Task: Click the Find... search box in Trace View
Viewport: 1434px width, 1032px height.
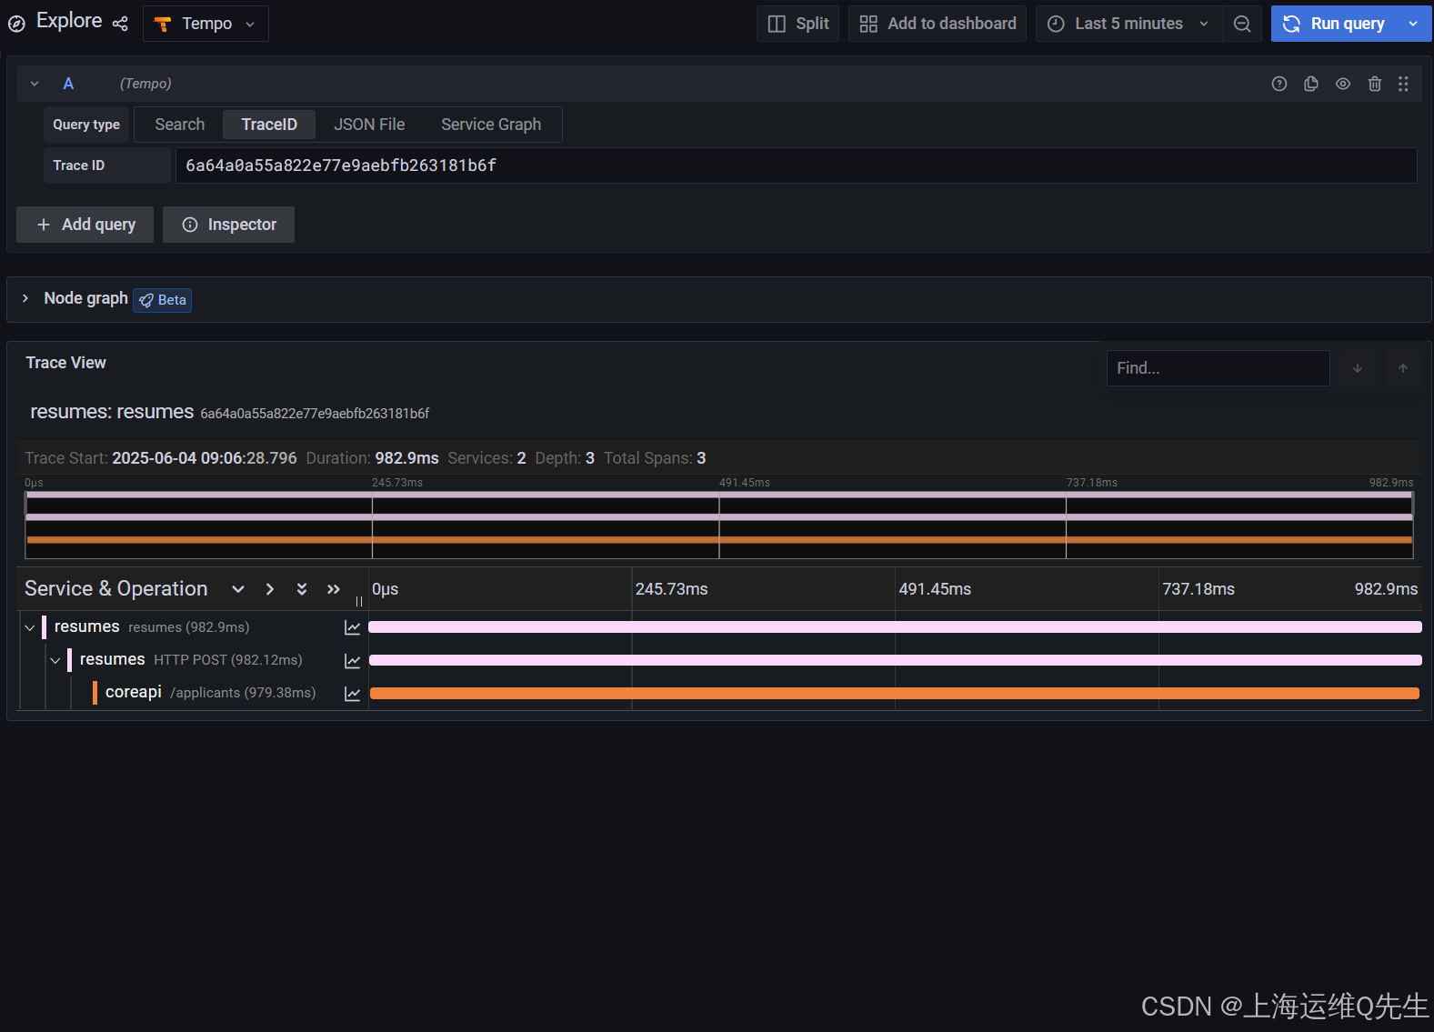Action: coord(1218,368)
